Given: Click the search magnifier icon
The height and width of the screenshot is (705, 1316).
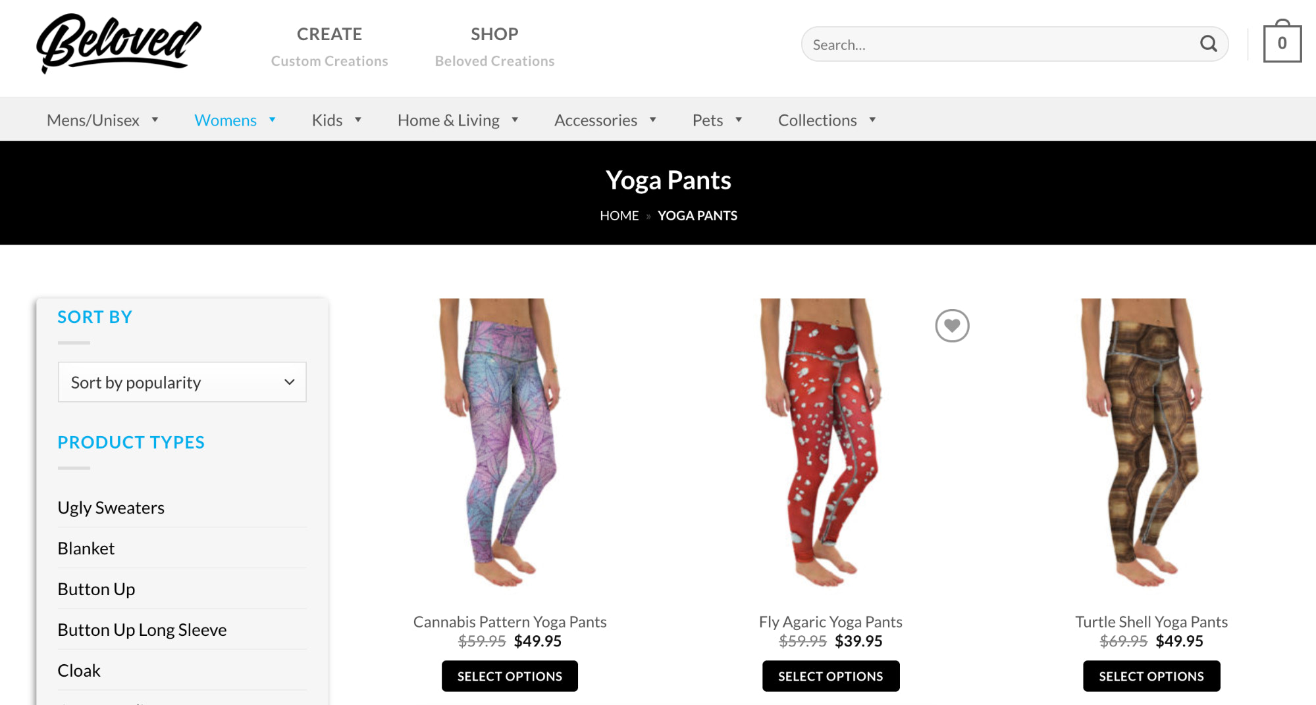Looking at the screenshot, I should click(1208, 44).
